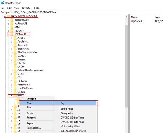This screenshot has height=133, width=163.
Task: Expand the Google key
Action: (x=12, y=92)
